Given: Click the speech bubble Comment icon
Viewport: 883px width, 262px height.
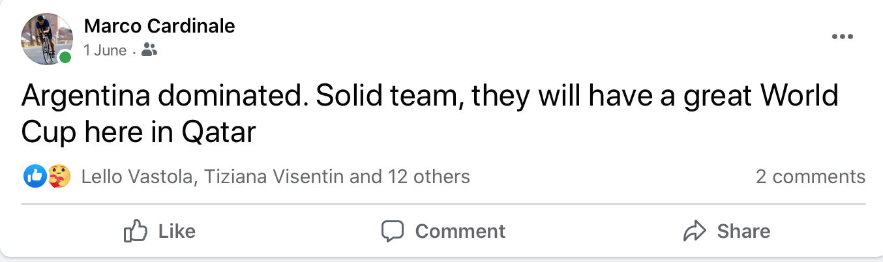Looking at the screenshot, I should [392, 231].
